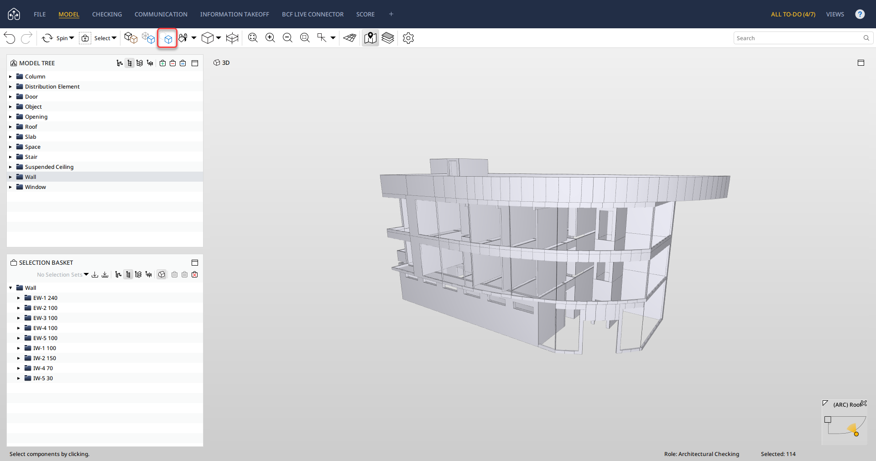Select the dimension measuring tool icon

click(322, 38)
